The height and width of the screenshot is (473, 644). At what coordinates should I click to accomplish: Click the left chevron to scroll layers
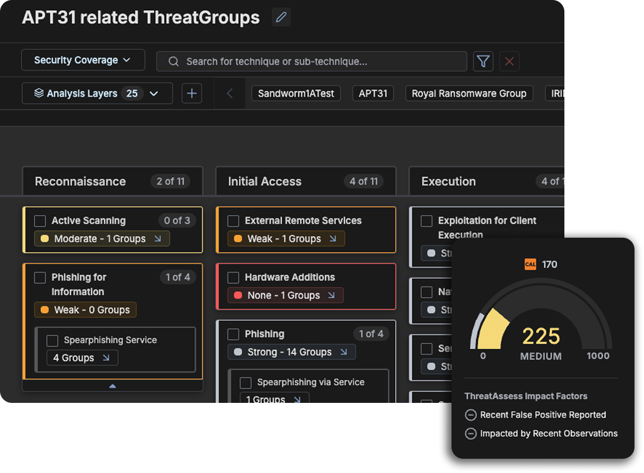click(x=230, y=93)
